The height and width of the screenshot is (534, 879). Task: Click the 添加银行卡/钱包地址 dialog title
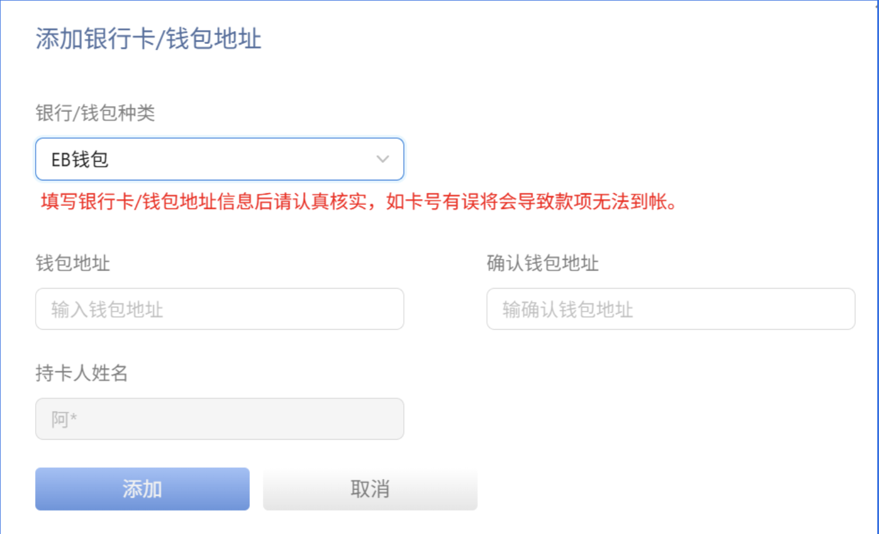click(x=149, y=39)
